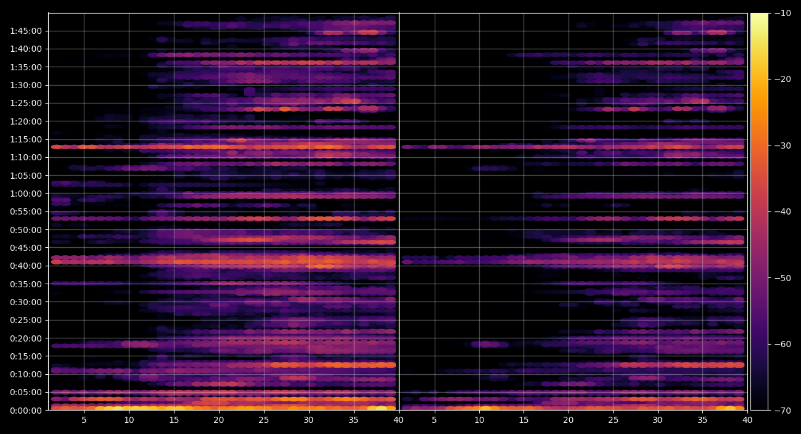Click the 1:30:00 y-axis tick label
Image resolution: width=801 pixels, height=434 pixels.
point(26,85)
